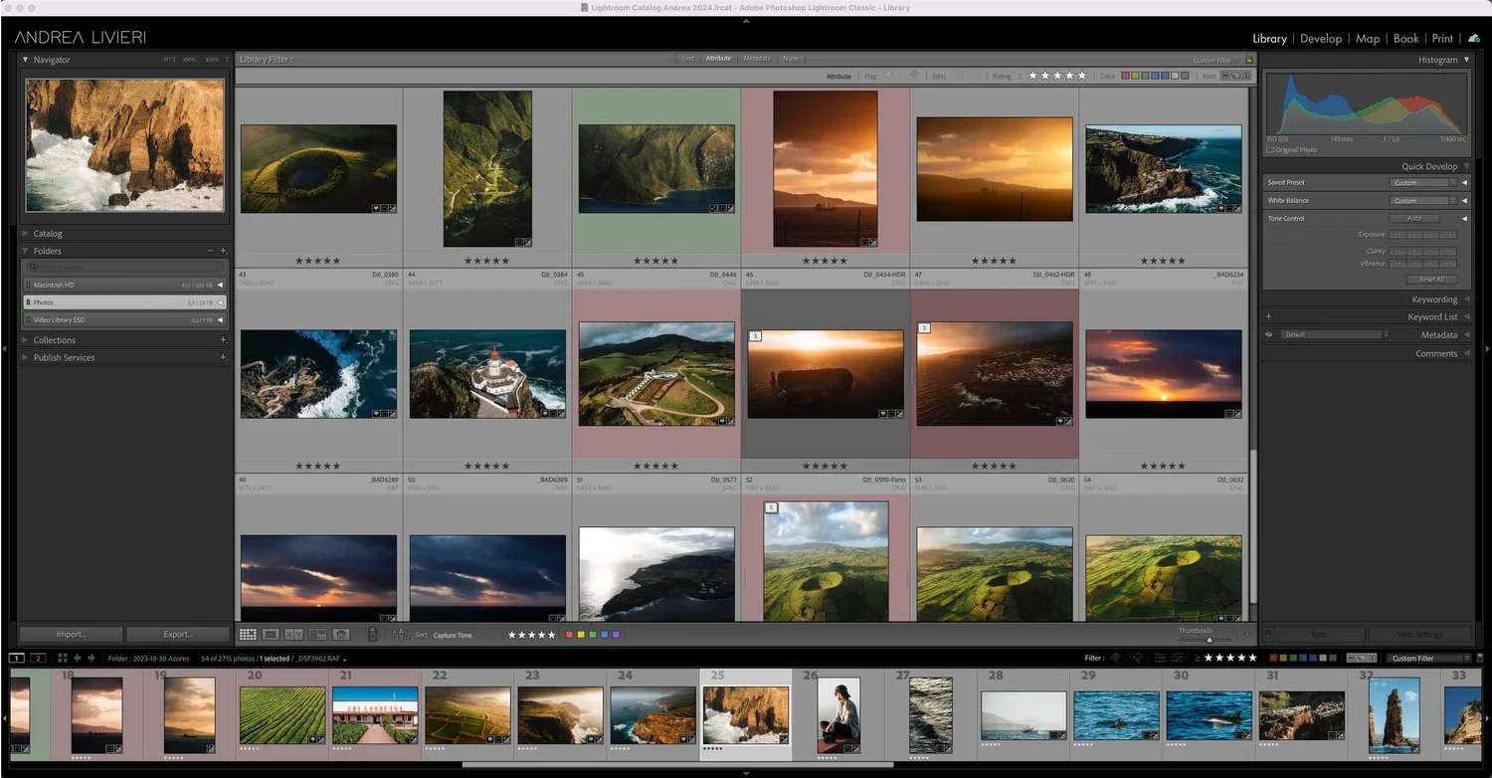The image size is (1492, 778).
Task: Switch to Loupe view
Action: click(x=271, y=634)
